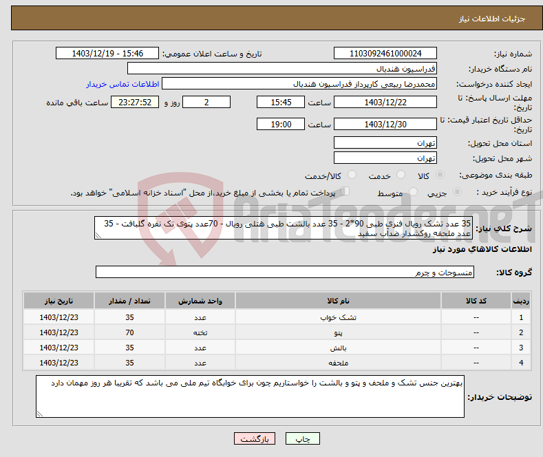Select the کالا radio button

(x=440, y=175)
